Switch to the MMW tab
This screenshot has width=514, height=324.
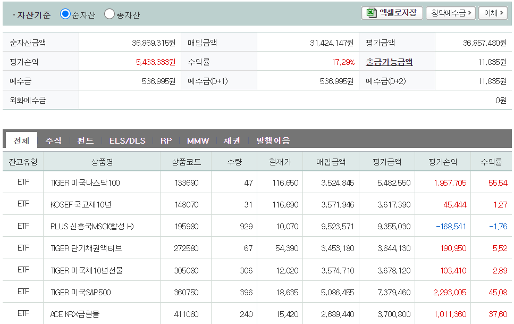(198, 140)
